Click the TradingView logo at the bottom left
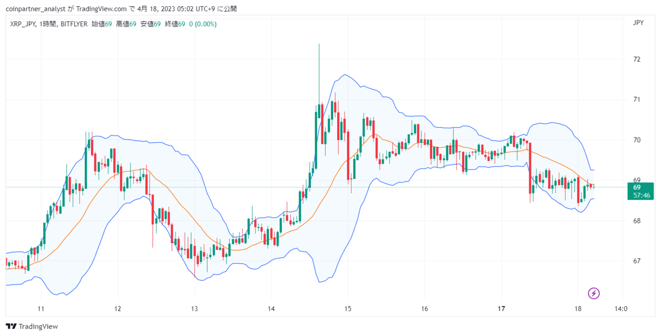This screenshot has width=661, height=336. (32, 326)
